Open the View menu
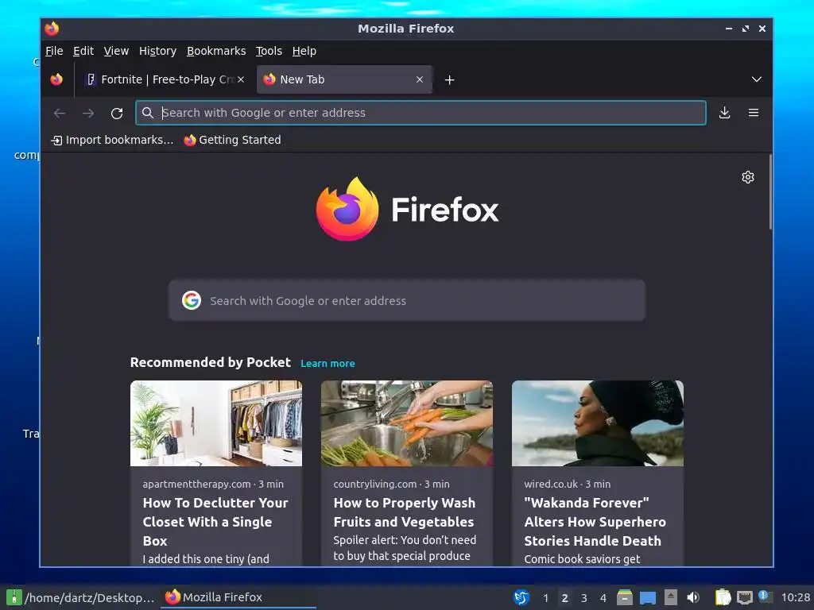Image resolution: width=814 pixels, height=610 pixels. point(116,51)
